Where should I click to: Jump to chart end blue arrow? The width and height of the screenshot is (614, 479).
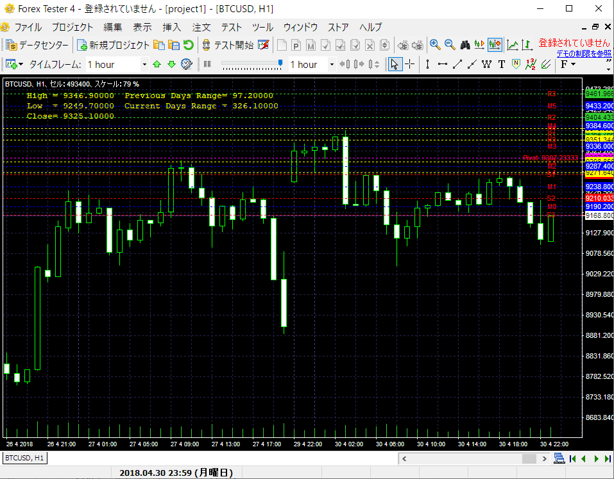pyautogui.click(x=608, y=458)
